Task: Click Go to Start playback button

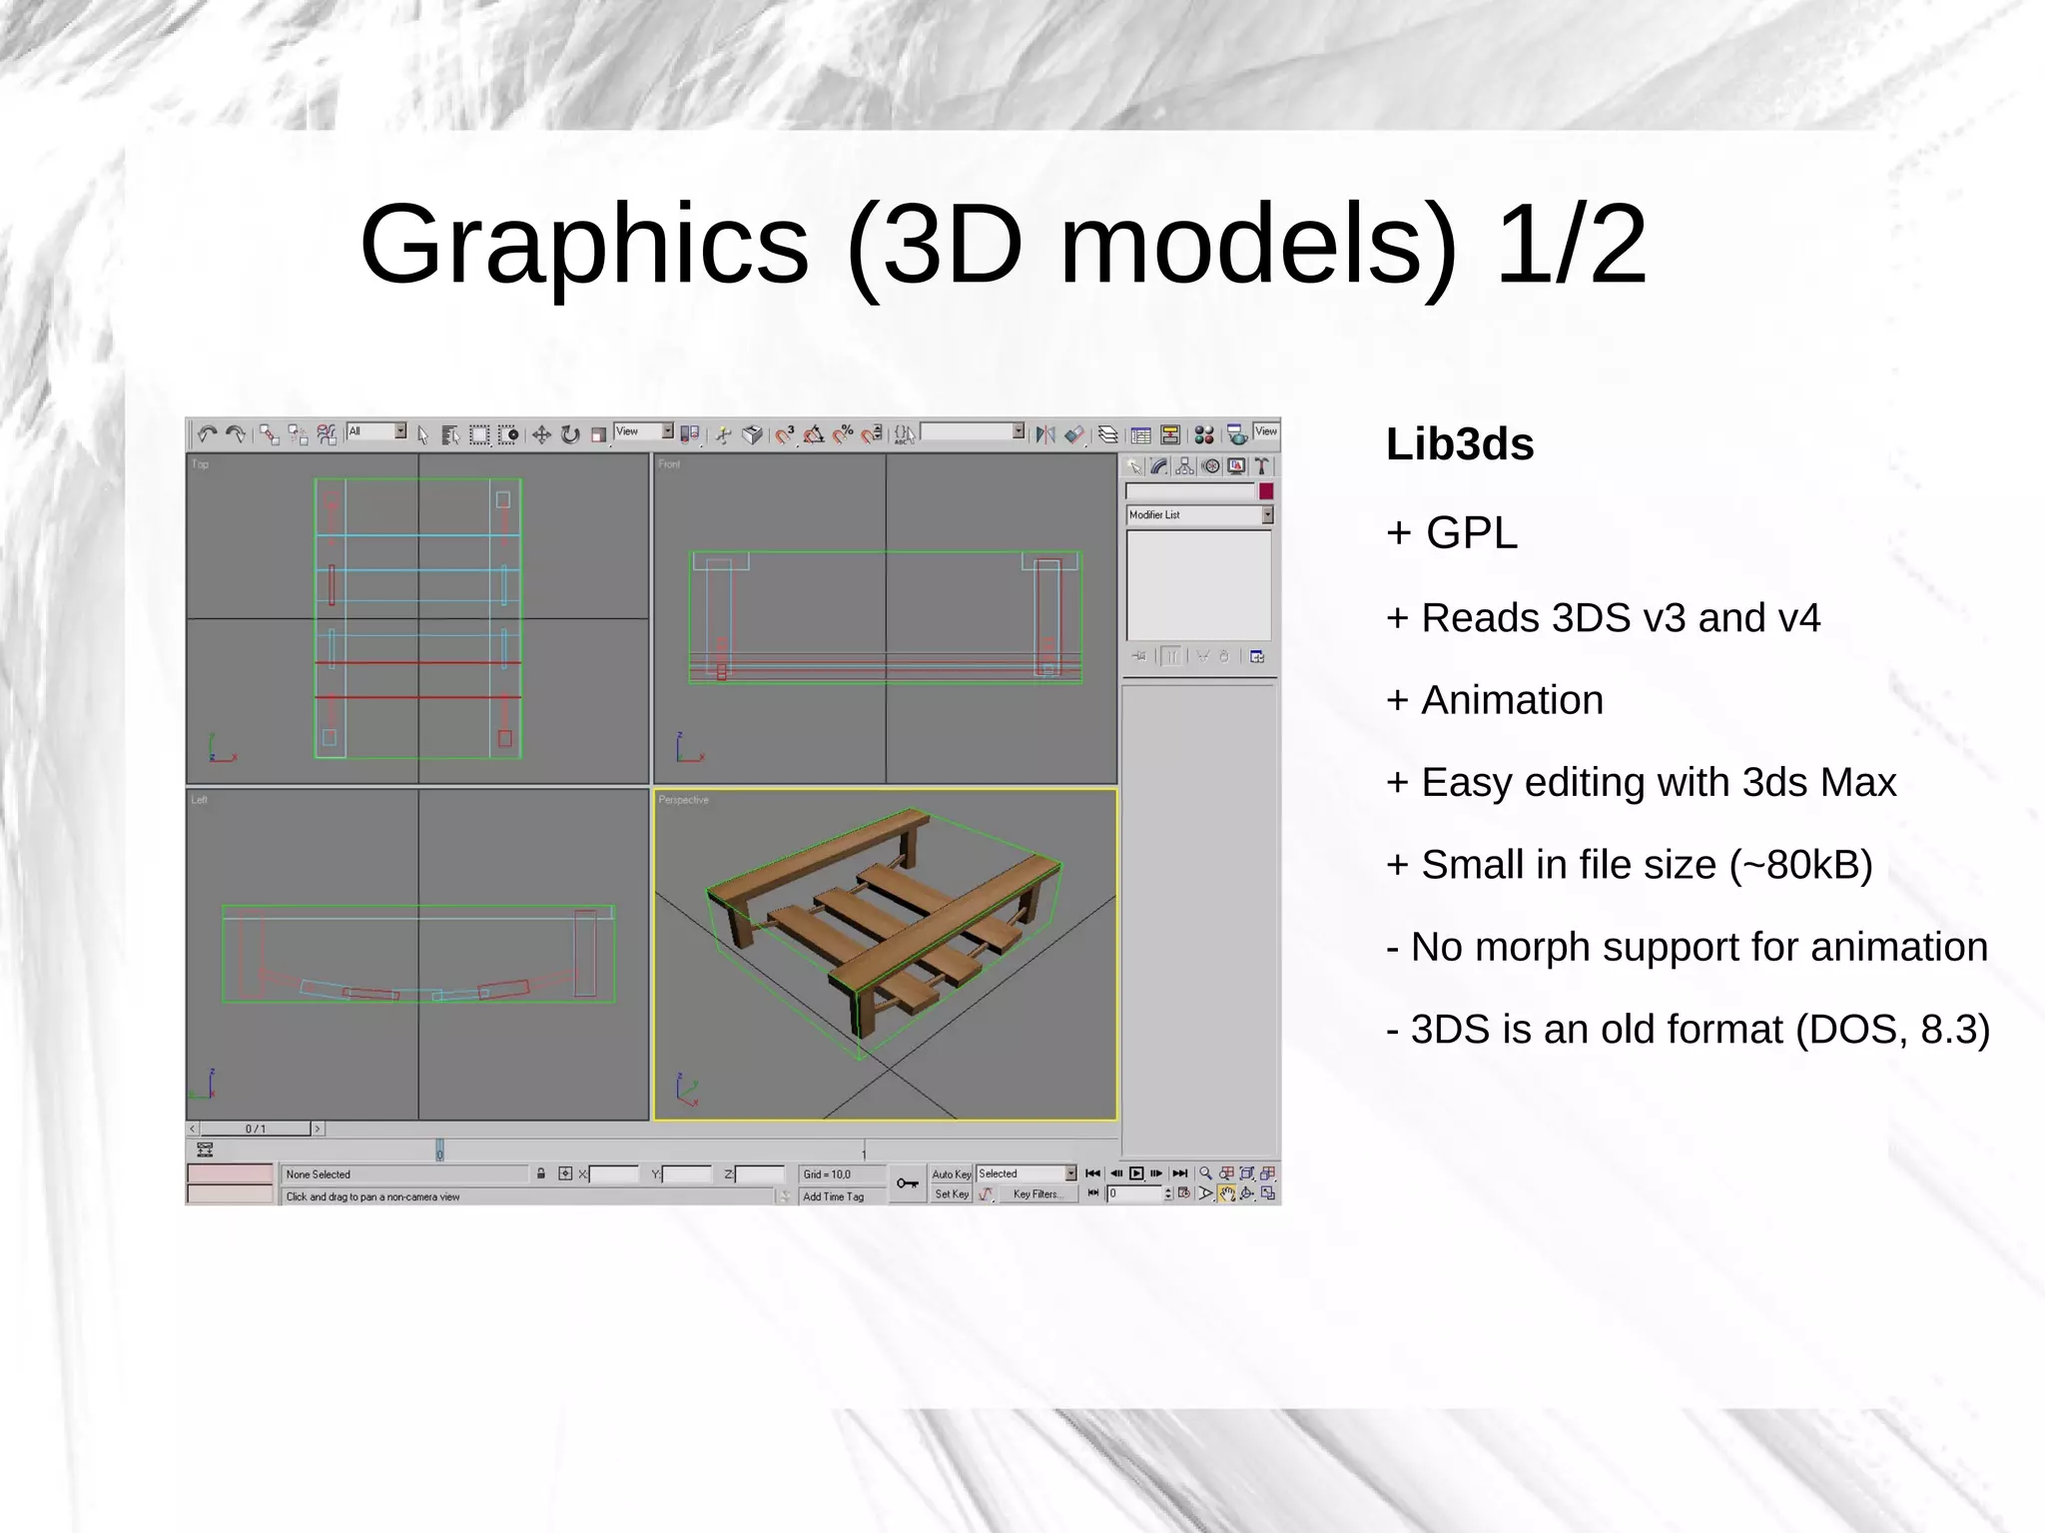Action: tap(1092, 1173)
